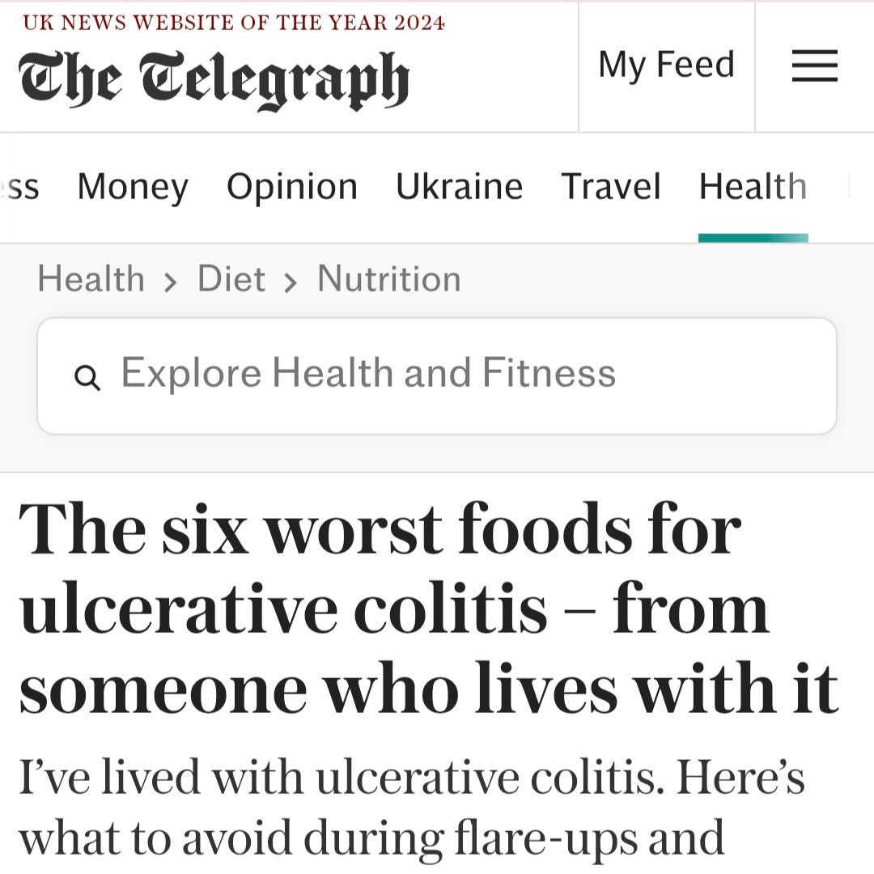Screen dimensions: 874x874
Task: Select the cut-off tab right of Health
Action: click(x=850, y=187)
